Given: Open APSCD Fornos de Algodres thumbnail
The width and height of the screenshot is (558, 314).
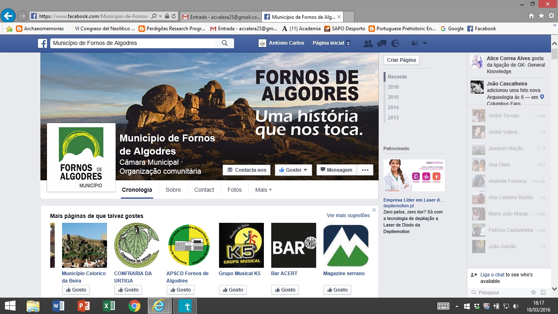Looking at the screenshot, I should click(x=189, y=245).
